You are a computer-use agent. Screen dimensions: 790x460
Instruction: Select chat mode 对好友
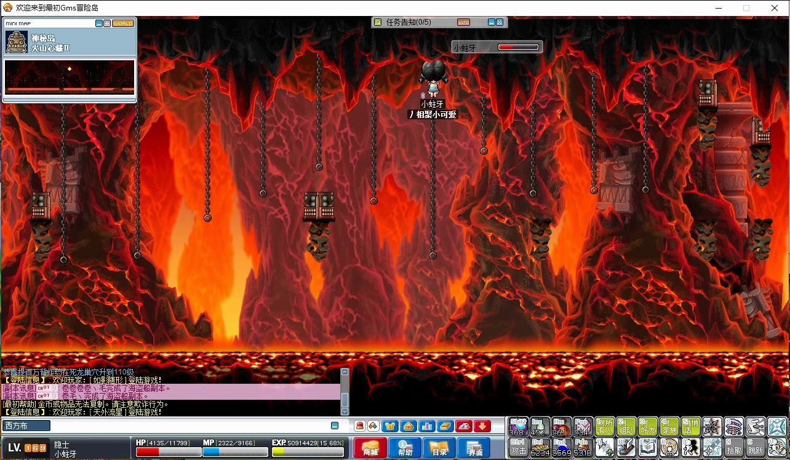pos(648,426)
